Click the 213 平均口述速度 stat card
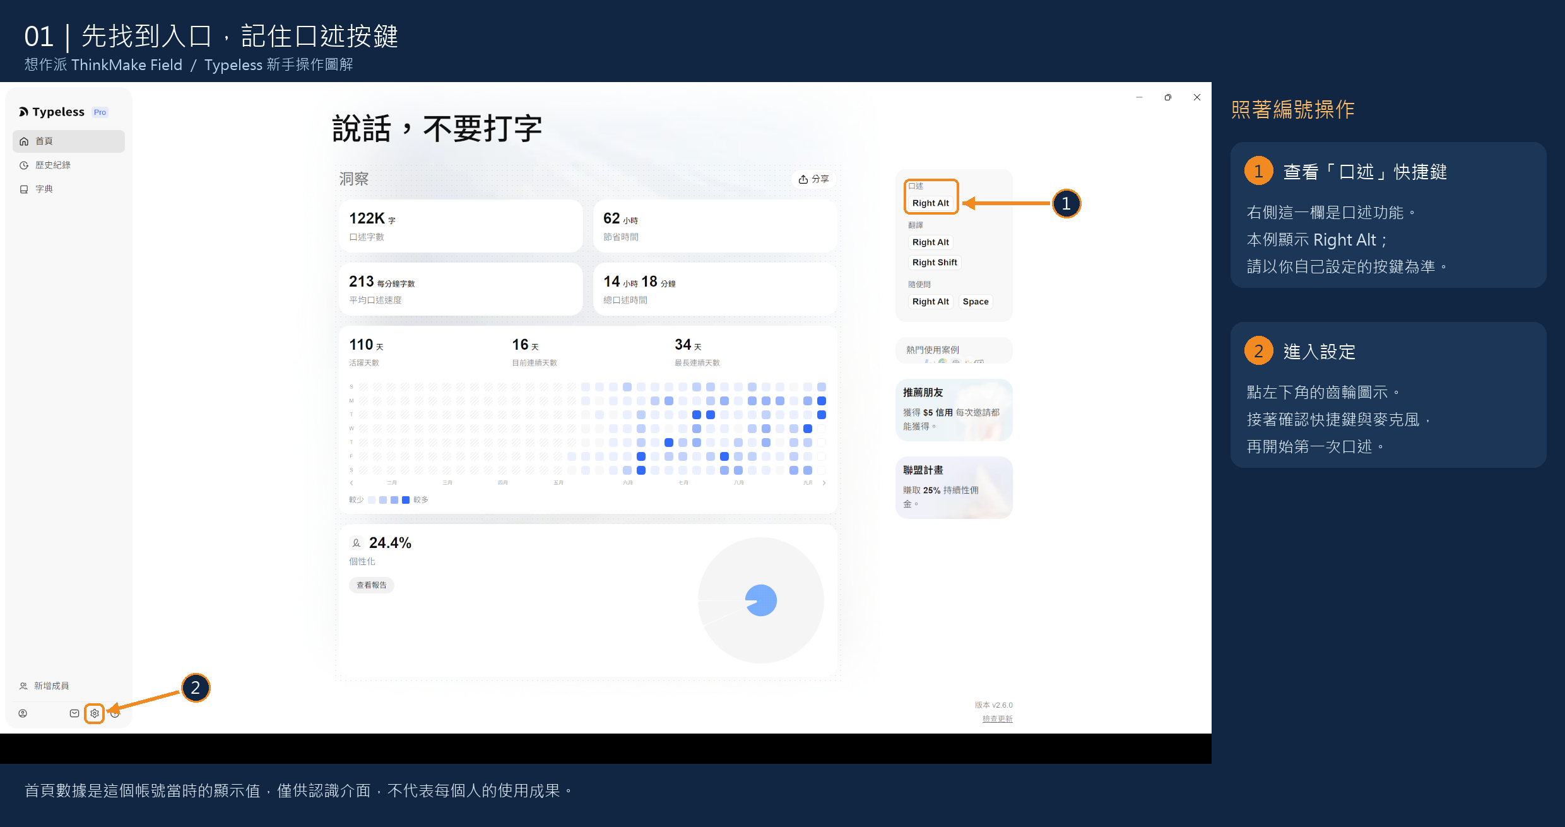Image resolution: width=1565 pixels, height=827 pixels. tap(461, 289)
